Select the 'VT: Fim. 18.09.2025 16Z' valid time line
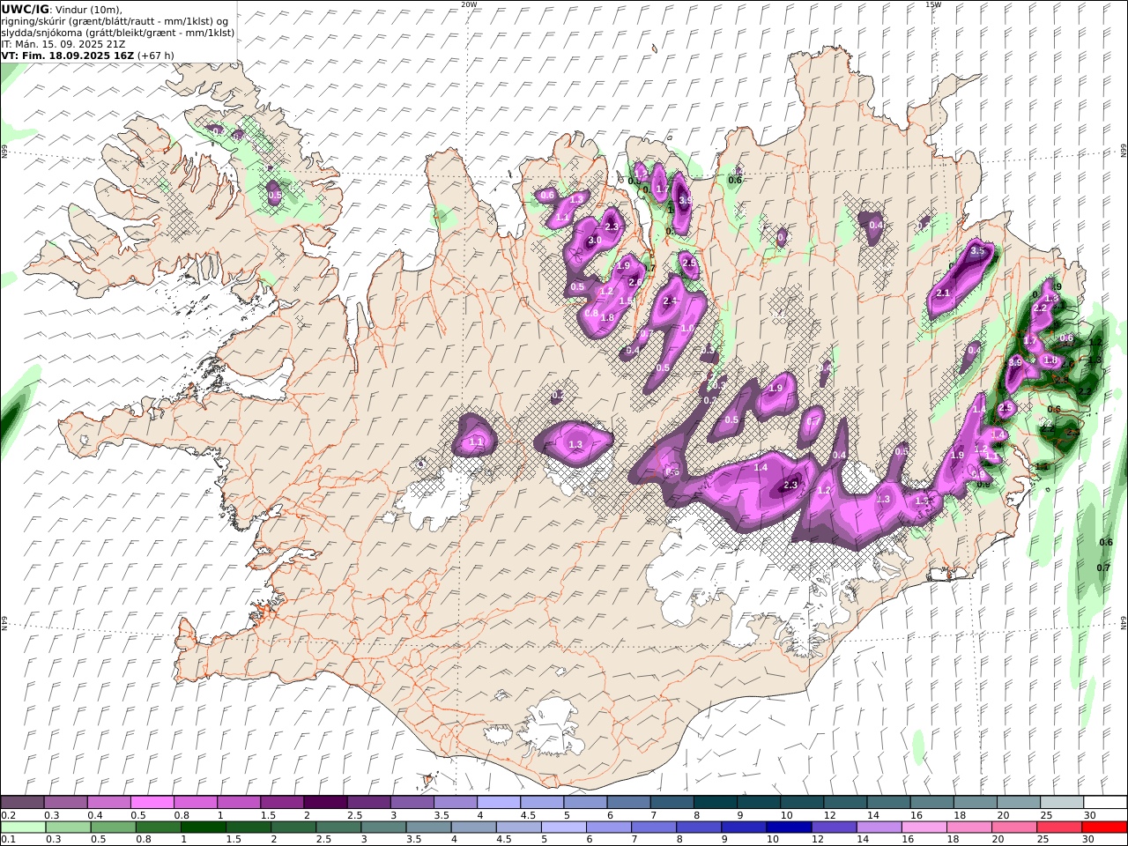 click(x=68, y=55)
